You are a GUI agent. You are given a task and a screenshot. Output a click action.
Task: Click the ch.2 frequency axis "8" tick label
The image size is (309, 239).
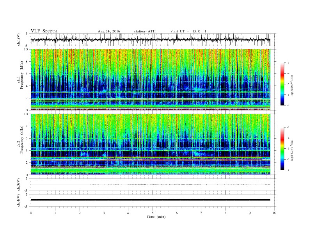pos(27,126)
